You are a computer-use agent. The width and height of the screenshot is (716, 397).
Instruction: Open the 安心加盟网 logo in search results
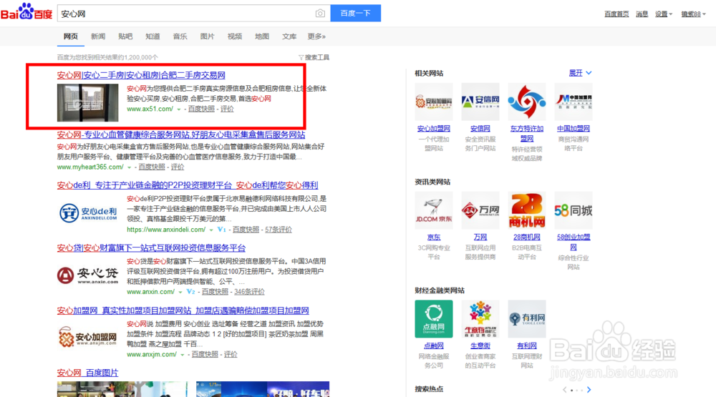coord(87,337)
